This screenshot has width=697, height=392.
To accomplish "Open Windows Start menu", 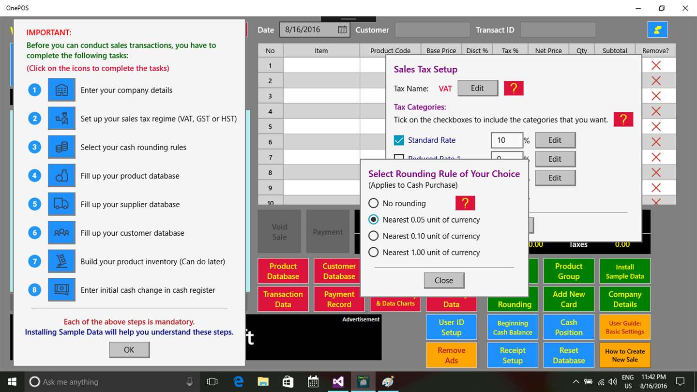I will click(x=12, y=382).
